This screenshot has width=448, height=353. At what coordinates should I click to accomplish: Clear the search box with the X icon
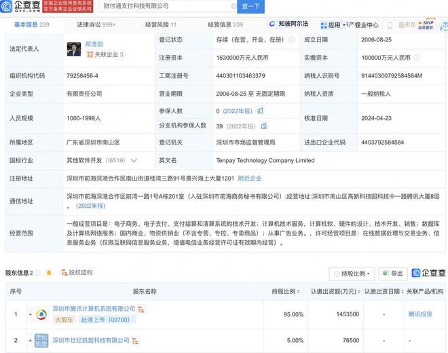pyautogui.click(x=234, y=6)
